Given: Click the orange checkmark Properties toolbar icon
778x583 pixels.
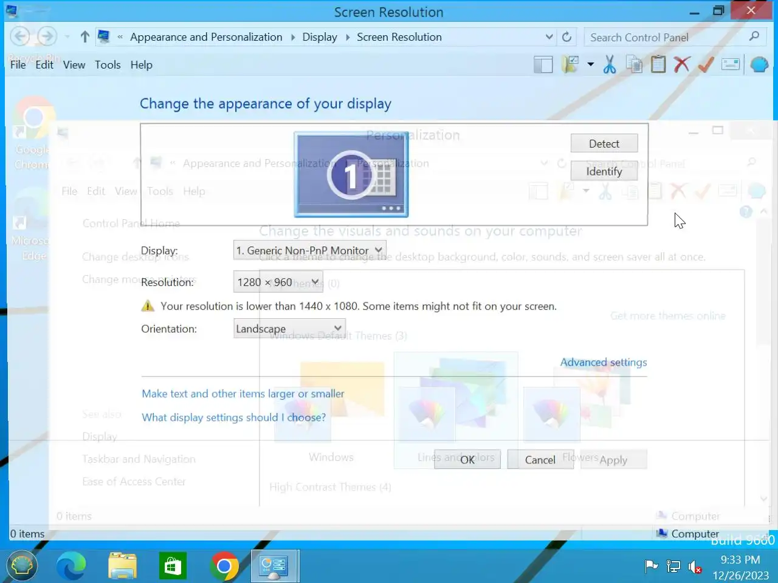Looking at the screenshot, I should (706, 64).
